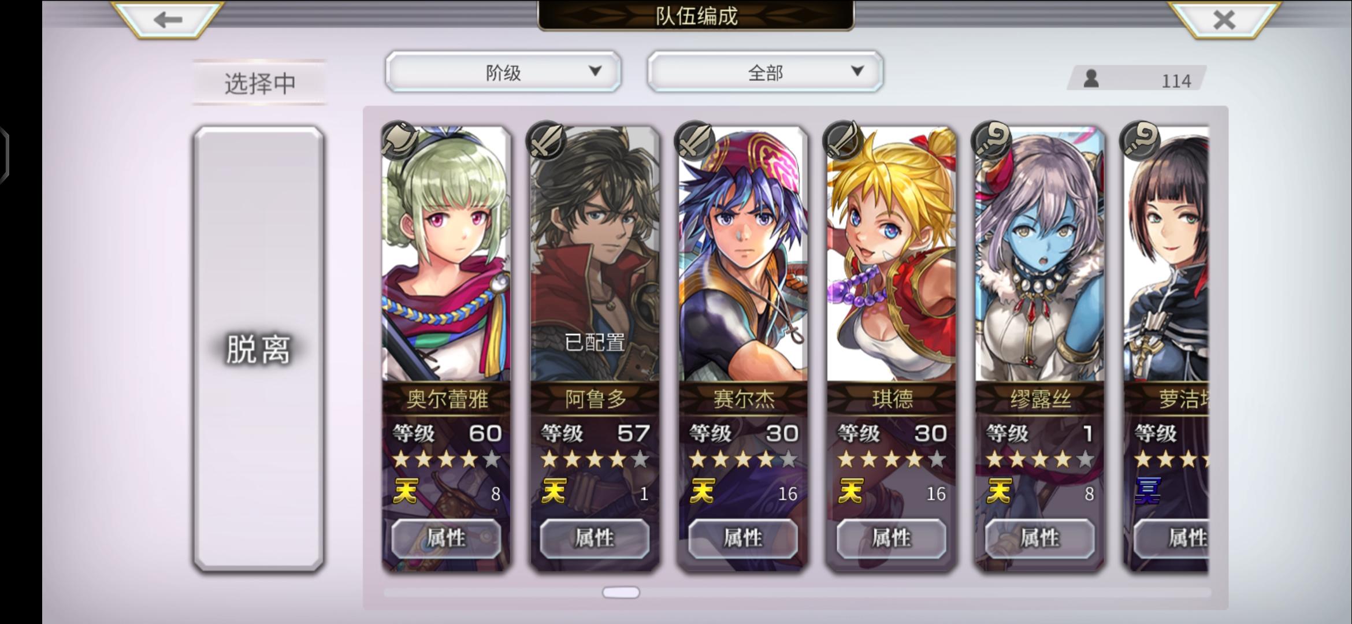Open the 阶级 sort dropdown

(x=503, y=72)
